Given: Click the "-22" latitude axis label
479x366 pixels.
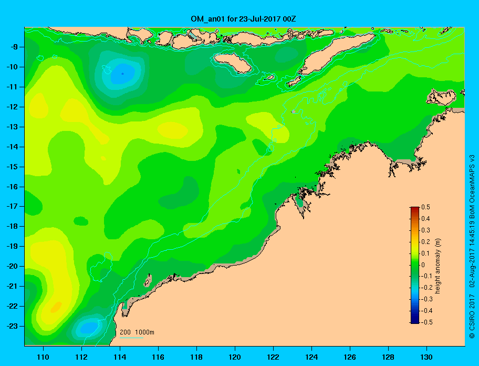Looking at the screenshot, I should (13, 307).
